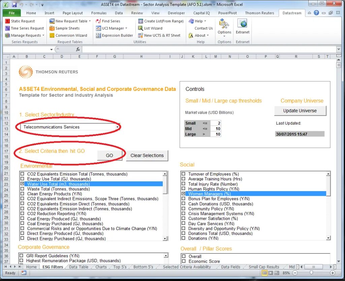Open UCI Manager
The height and width of the screenshot is (281, 345).
(112, 28)
